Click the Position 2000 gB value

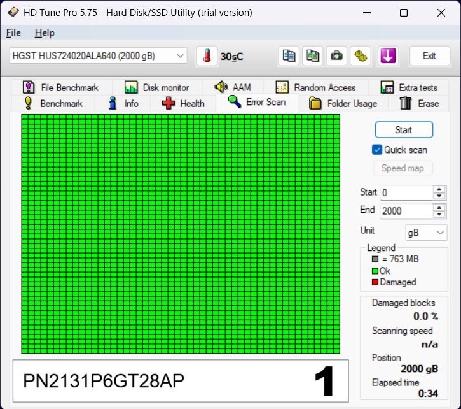coord(419,369)
